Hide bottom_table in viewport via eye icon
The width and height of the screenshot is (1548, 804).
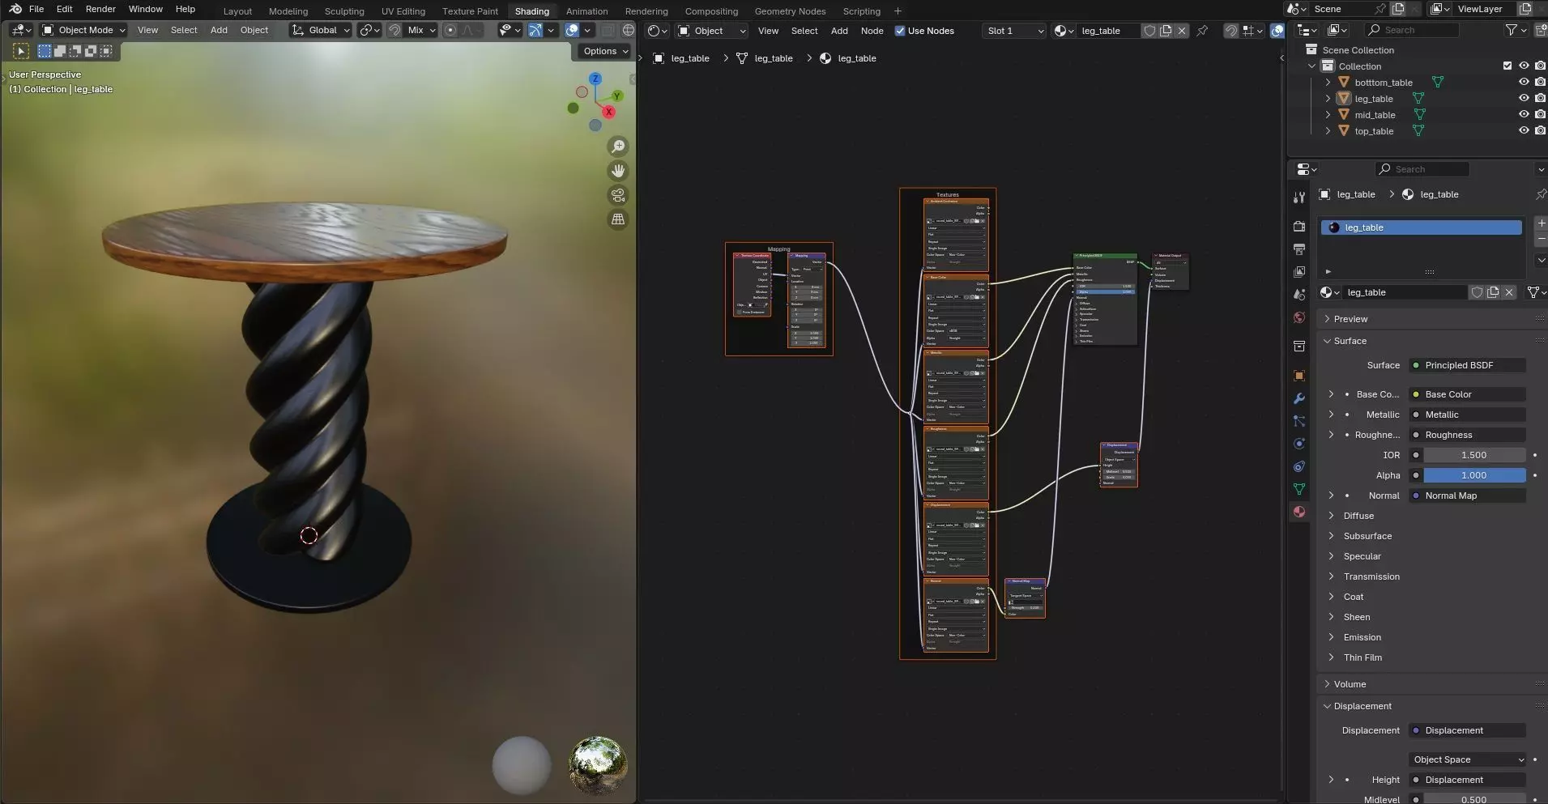click(1524, 82)
